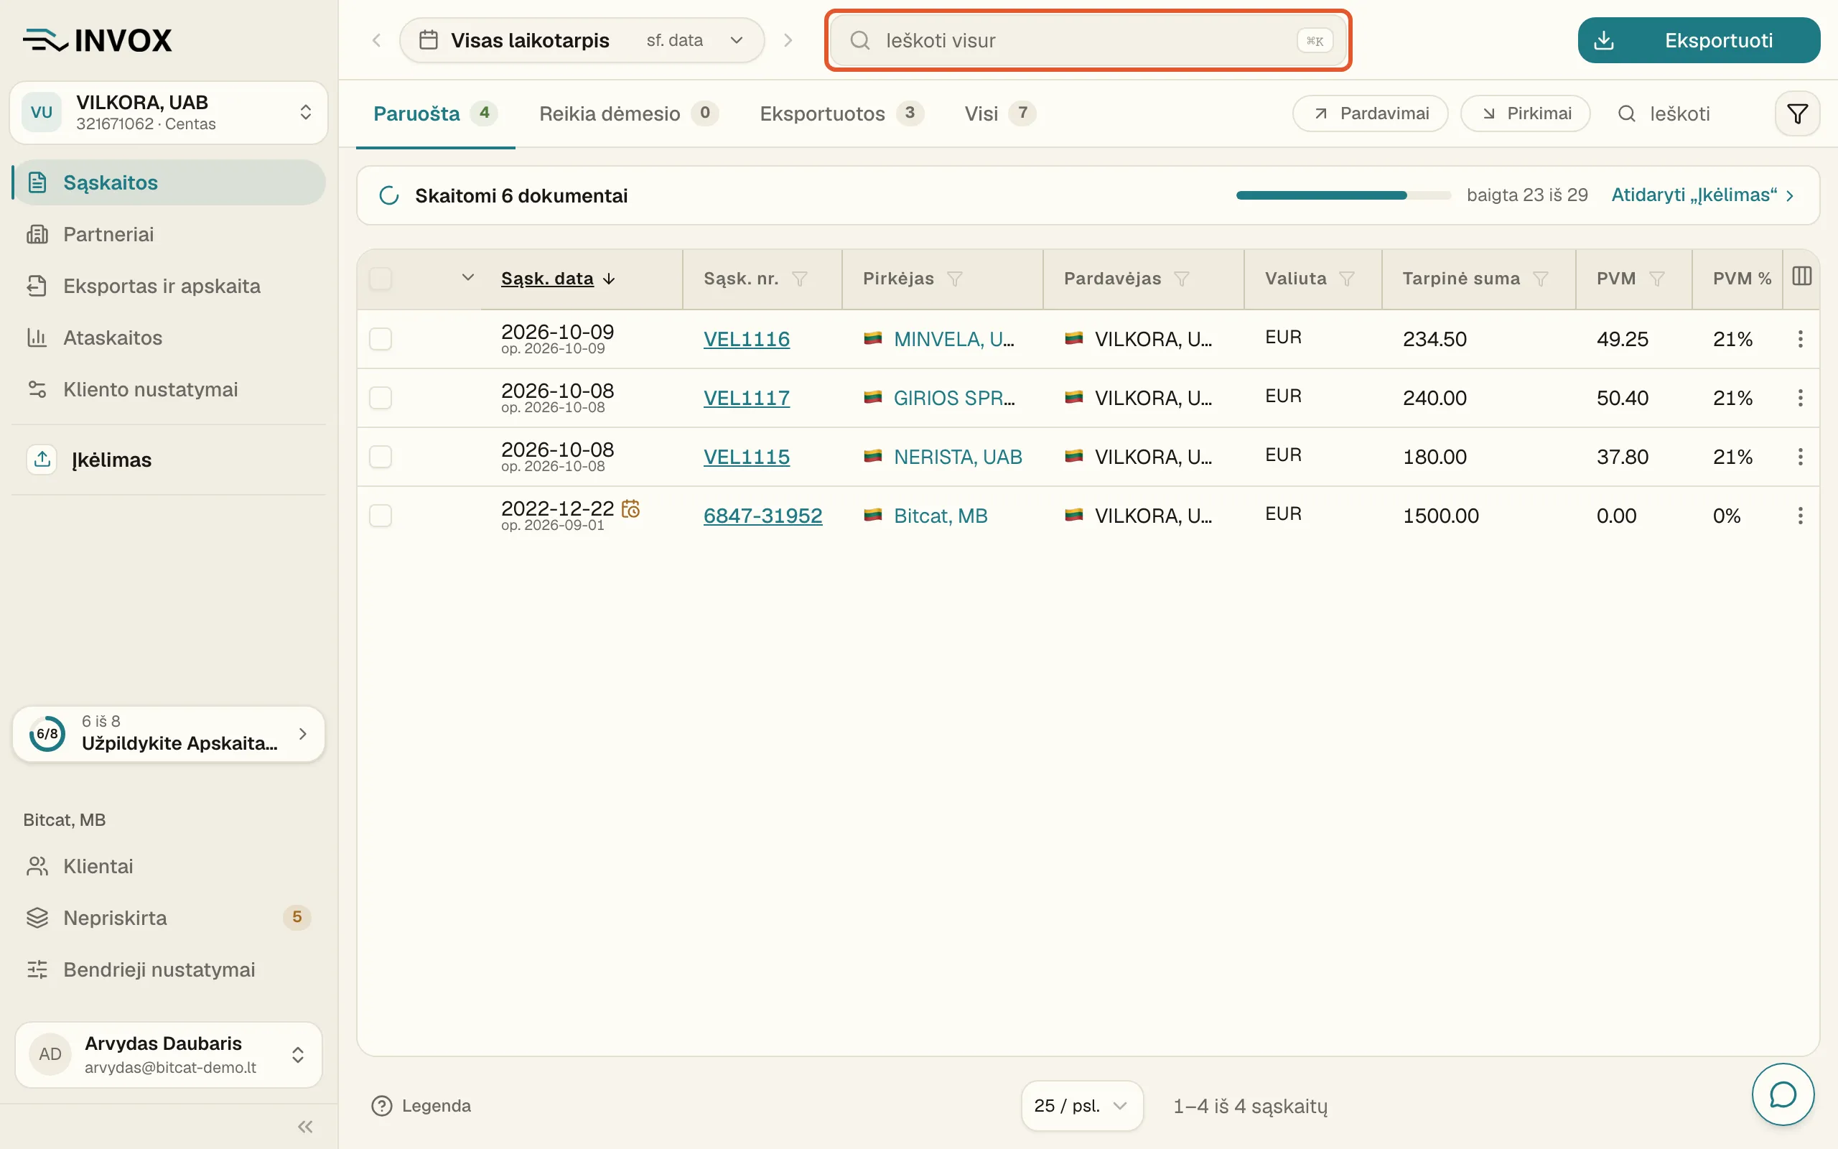Click the document reading progress bar
The width and height of the screenshot is (1838, 1149).
click(1343, 195)
